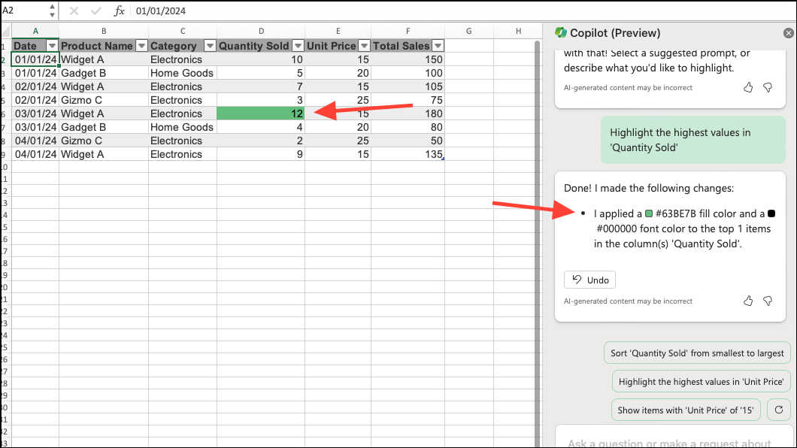The height and width of the screenshot is (448, 797).
Task: Choose 'Highlight the highest values in Unit Price'
Action: tap(701, 381)
